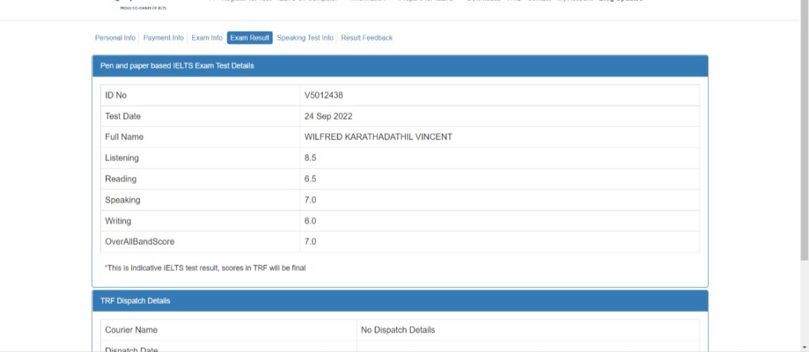Screen dimensions: 809x352
Task: Click the OverAllBandScore label
Action: [140, 242]
